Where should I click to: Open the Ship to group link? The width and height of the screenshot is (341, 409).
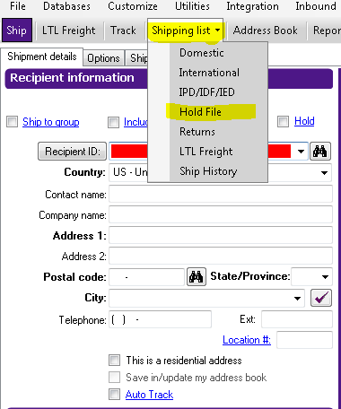click(51, 122)
